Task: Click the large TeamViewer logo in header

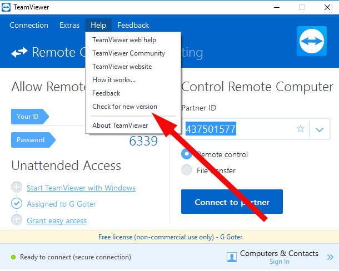Action: coord(312,41)
